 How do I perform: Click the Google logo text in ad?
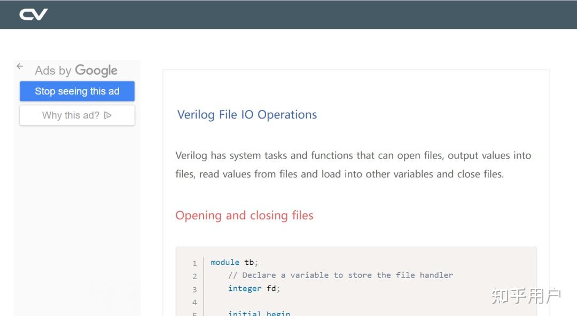[96, 70]
